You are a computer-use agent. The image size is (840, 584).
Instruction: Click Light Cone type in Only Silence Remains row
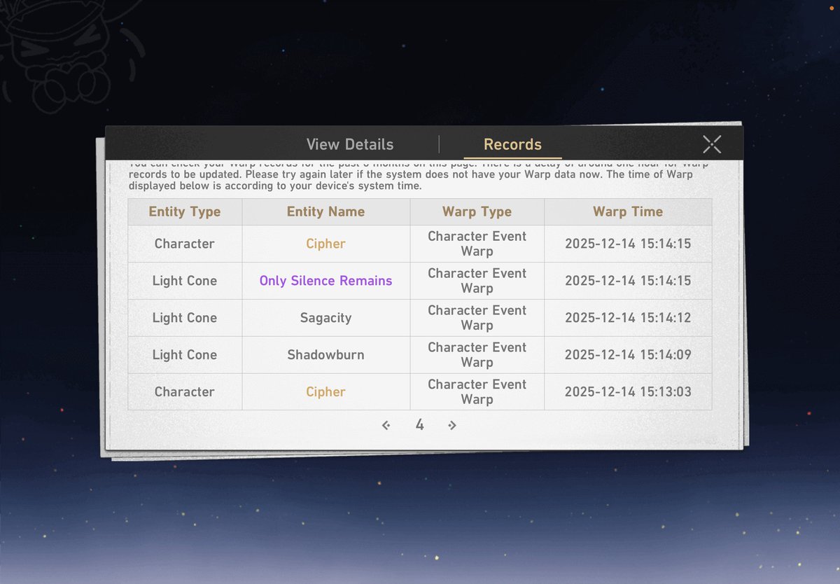(x=185, y=281)
